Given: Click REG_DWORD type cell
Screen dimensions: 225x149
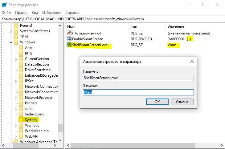Looking at the screenshot, I should click(x=141, y=39).
